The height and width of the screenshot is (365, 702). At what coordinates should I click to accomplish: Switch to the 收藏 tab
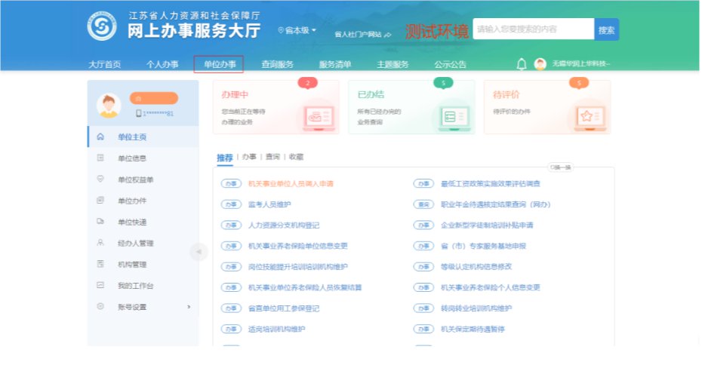pos(296,157)
